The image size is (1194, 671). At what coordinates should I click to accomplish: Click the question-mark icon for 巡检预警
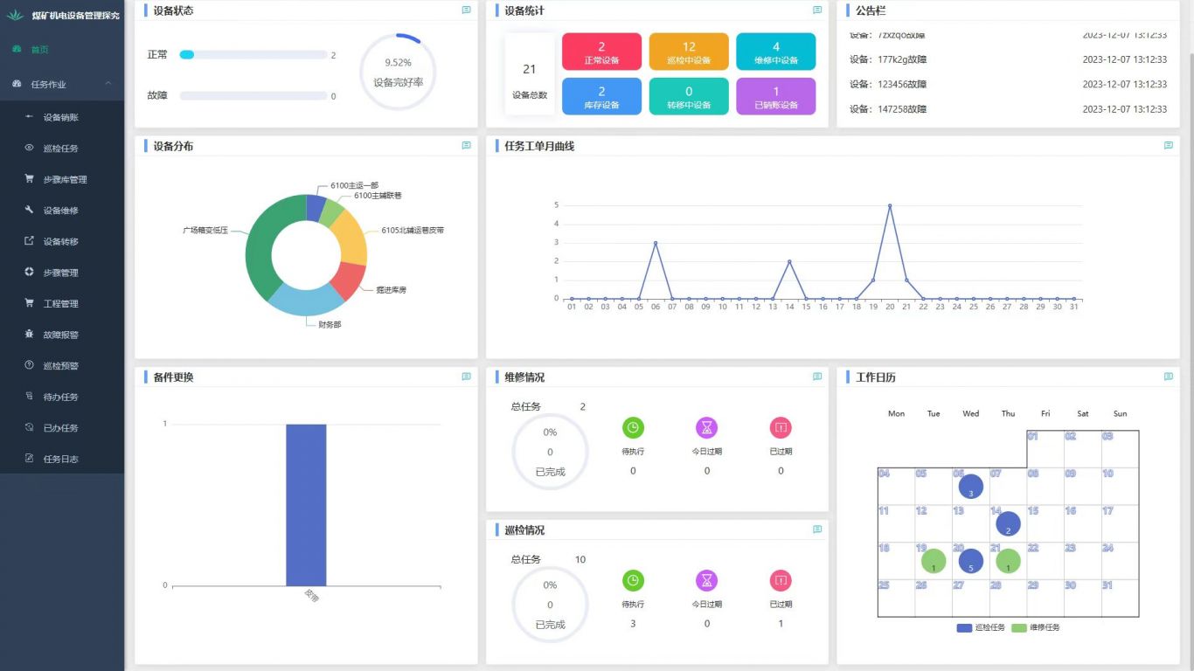(x=29, y=365)
